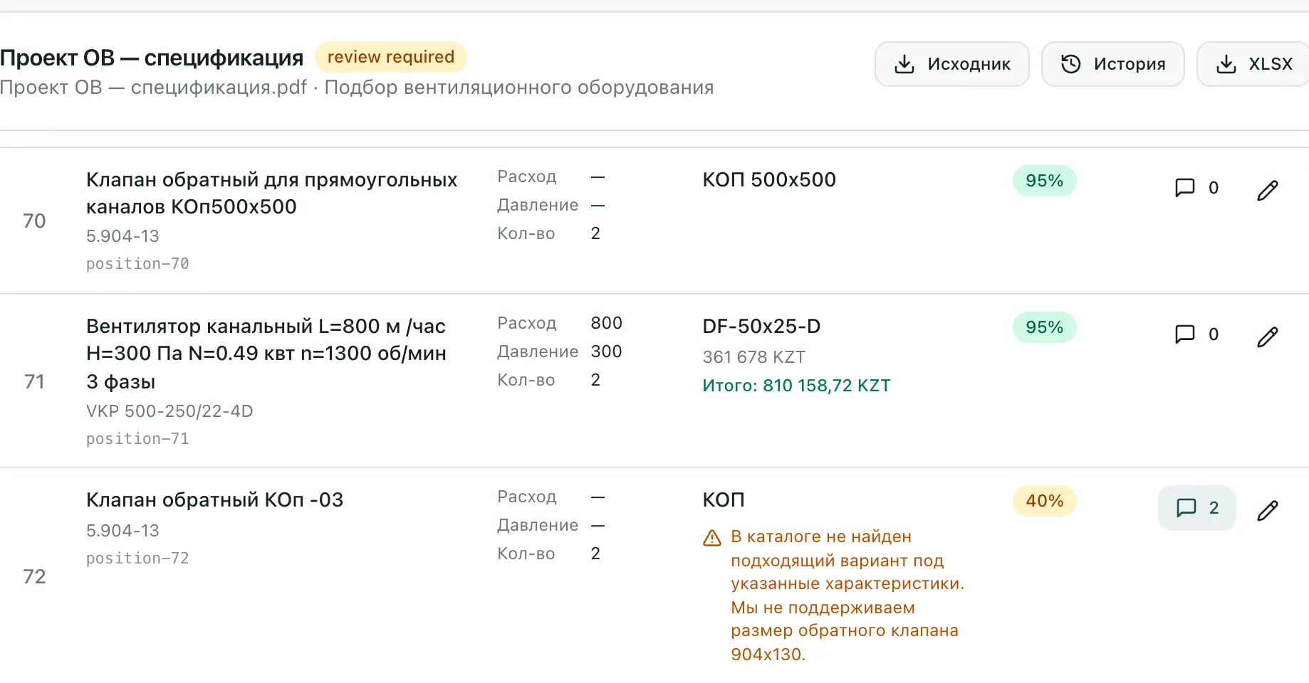The width and height of the screenshot is (1309, 683).
Task: Click the review required status badge
Action: [x=391, y=57]
